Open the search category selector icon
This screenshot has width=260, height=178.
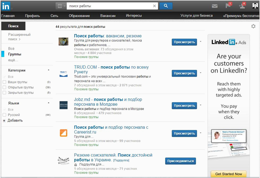coord(61,6)
